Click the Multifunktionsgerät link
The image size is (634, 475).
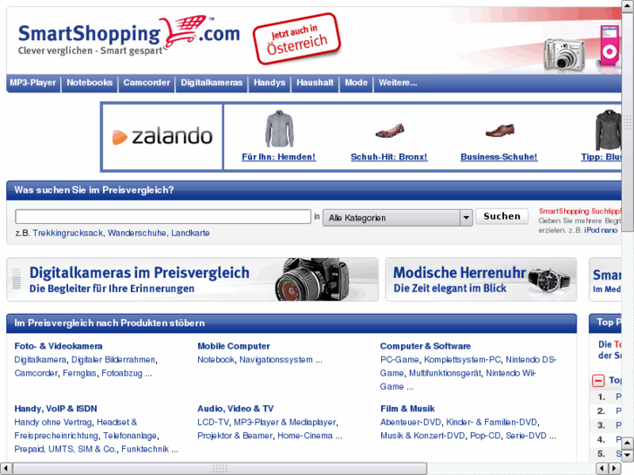(445, 373)
